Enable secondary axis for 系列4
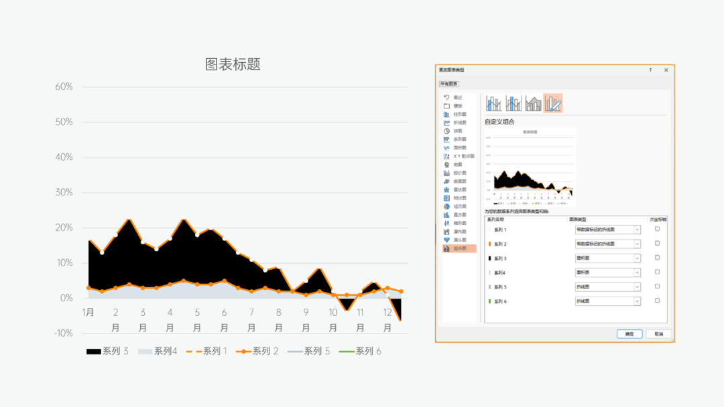The height and width of the screenshot is (407, 724). 657,272
